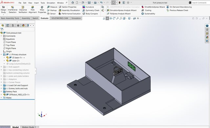This screenshot has width=210, height=128.
Task: Open the Insert menu
Action: [36, 3]
